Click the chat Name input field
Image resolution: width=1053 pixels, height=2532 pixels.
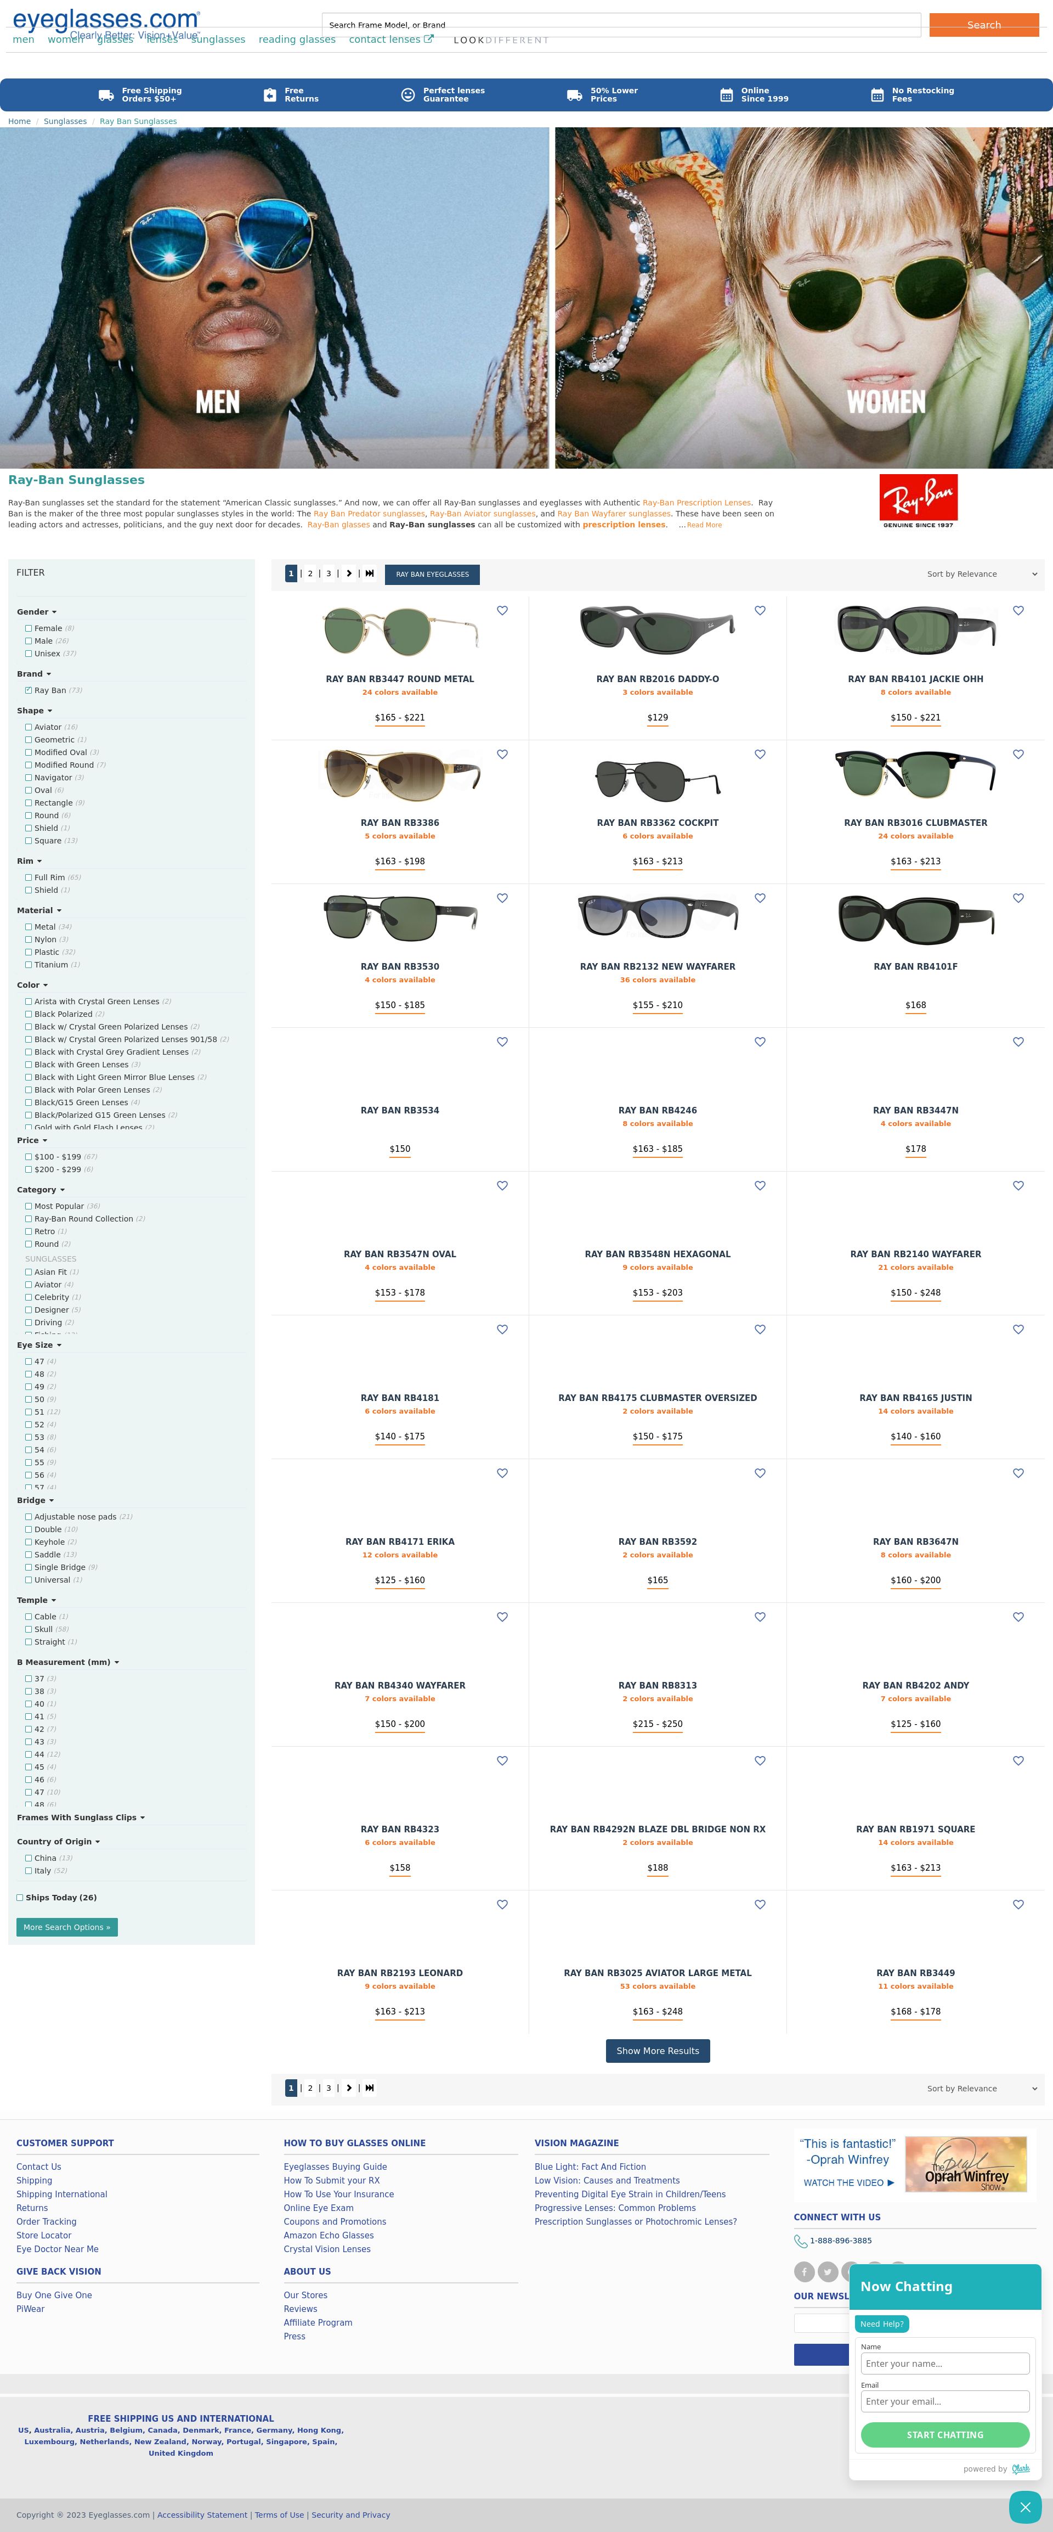point(945,2364)
